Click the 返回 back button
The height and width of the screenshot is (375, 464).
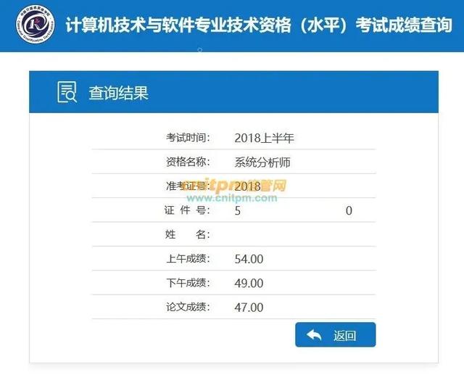[335, 334]
